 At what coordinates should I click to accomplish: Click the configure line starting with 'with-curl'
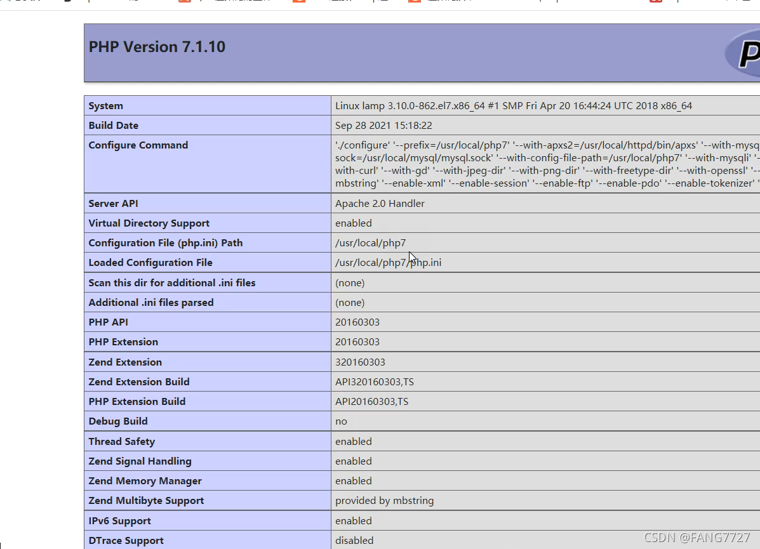pos(547,171)
